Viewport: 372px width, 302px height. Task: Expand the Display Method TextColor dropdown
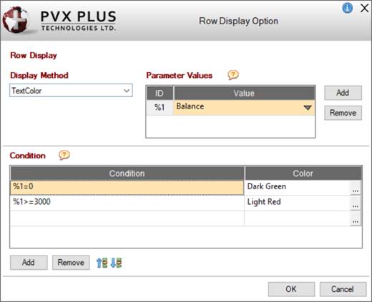pyautogui.click(x=127, y=91)
